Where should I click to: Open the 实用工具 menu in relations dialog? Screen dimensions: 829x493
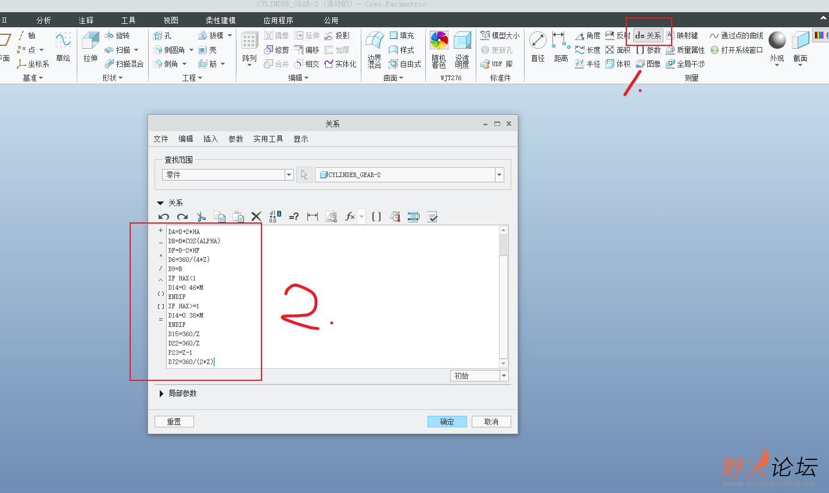coord(268,139)
